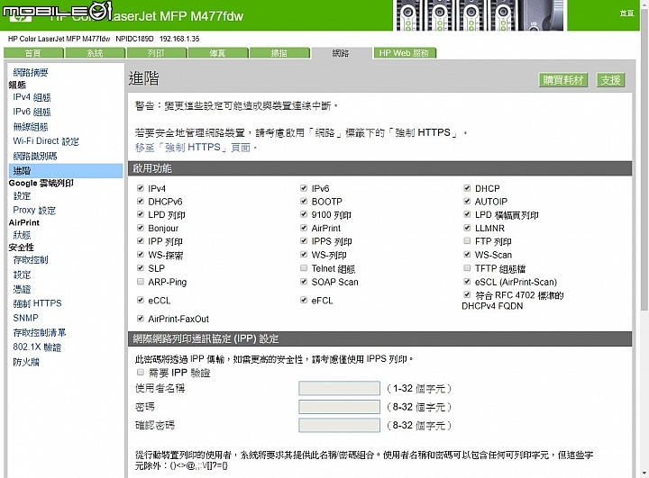
Task: Toggle the AUTOIP checkbox
Action: pyautogui.click(x=467, y=202)
